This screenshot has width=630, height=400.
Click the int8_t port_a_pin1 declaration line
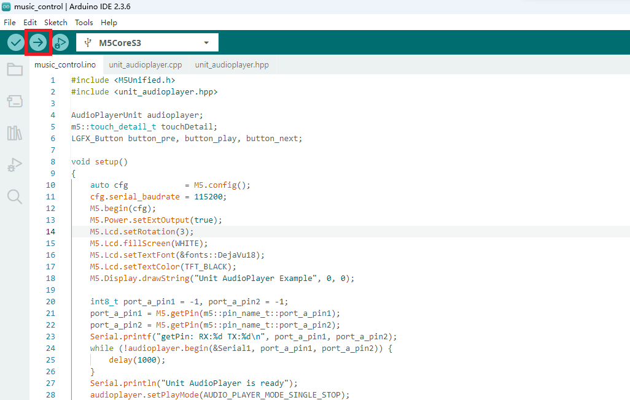coord(189,302)
